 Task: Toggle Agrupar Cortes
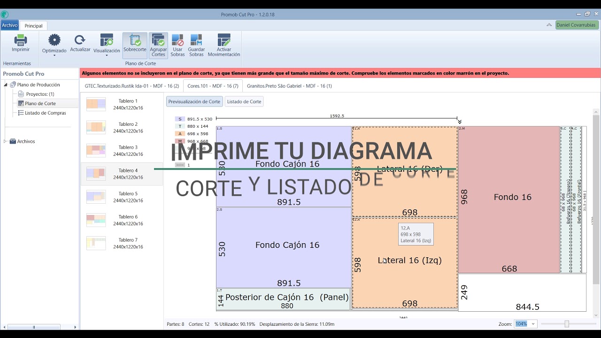tap(158, 45)
